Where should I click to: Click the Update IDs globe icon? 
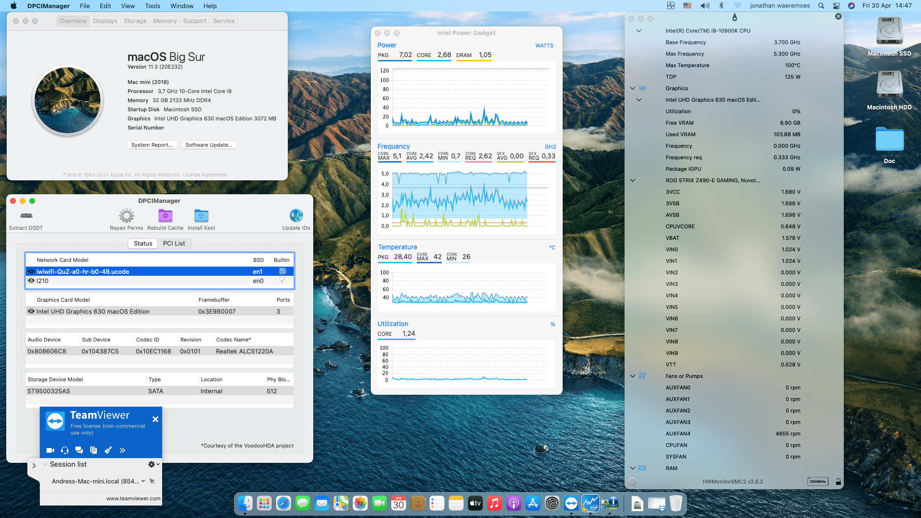(296, 216)
